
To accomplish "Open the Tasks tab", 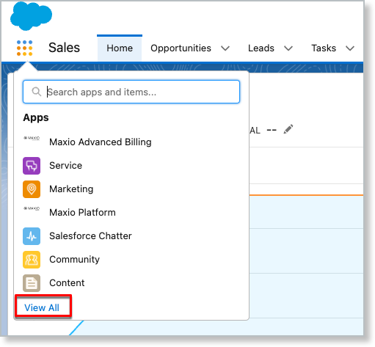I will coord(324,48).
